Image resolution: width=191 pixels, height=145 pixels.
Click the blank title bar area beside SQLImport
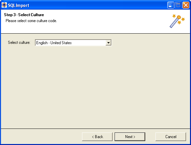click(97, 5)
